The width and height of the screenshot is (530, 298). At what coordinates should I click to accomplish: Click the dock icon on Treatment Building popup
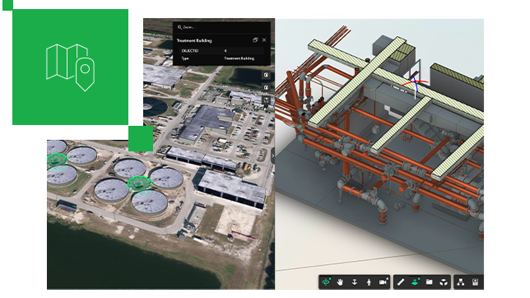tap(255, 41)
